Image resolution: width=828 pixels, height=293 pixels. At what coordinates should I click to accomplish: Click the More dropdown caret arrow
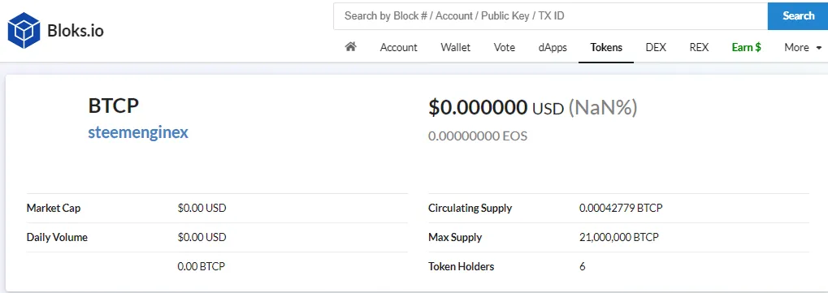click(819, 48)
